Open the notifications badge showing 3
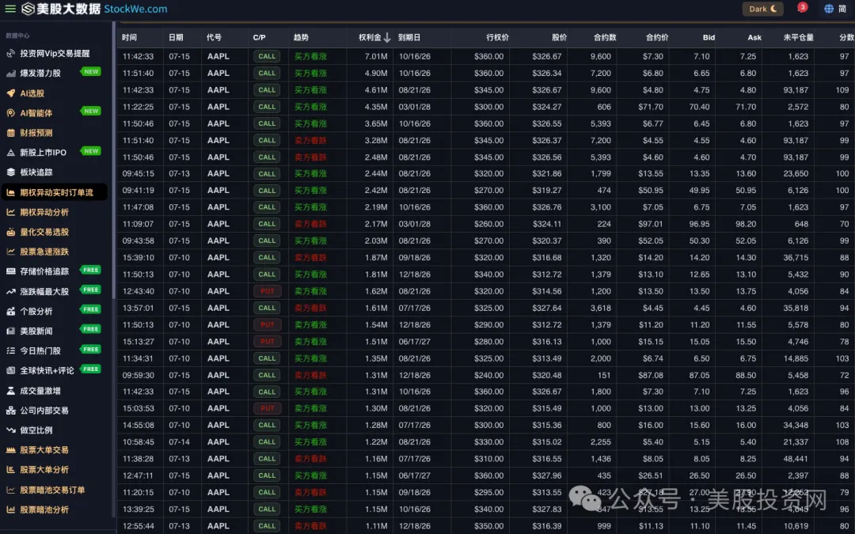Image resolution: width=855 pixels, height=534 pixels. (802, 8)
